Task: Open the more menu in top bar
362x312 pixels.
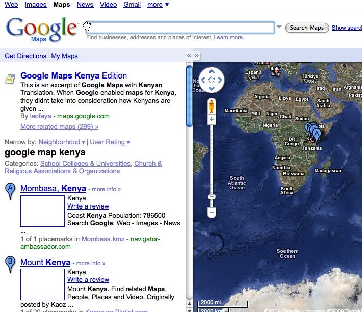Action: 158,5
